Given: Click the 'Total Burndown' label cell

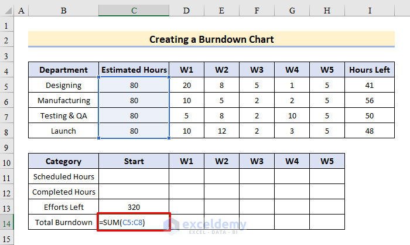Looking at the screenshot, I should click(64, 222).
